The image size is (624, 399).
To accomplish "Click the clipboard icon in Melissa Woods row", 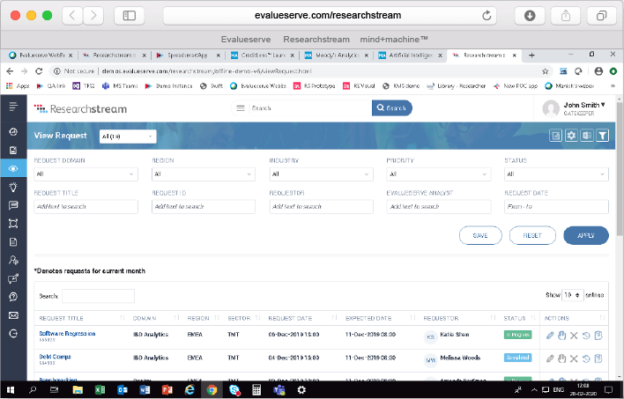I will tap(598, 358).
